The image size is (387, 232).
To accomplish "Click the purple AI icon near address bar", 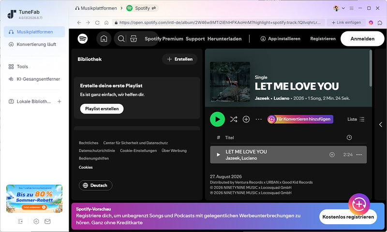I will (x=371, y=23).
